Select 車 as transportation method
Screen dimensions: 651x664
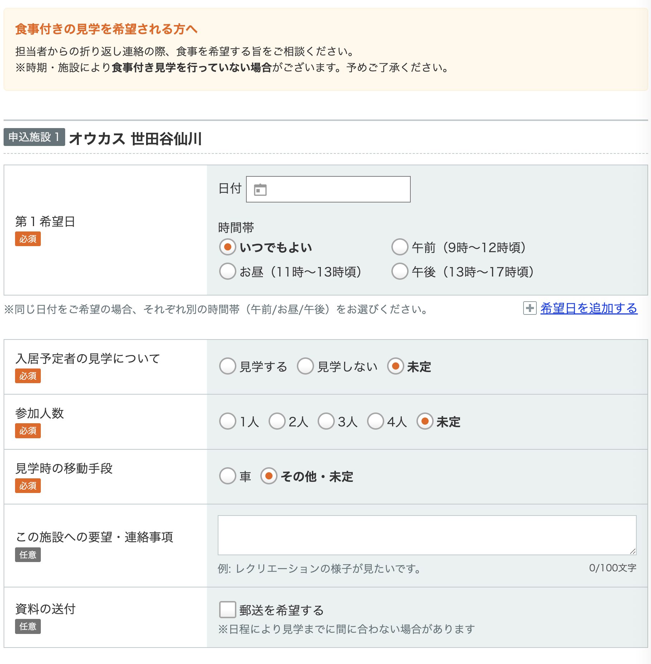pyautogui.click(x=227, y=476)
